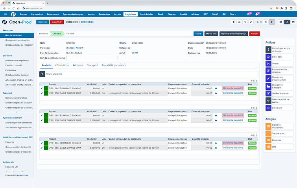Click the Traiter button
Image resolution: width=297 pixels, height=188 pixels.
(x=198, y=34)
